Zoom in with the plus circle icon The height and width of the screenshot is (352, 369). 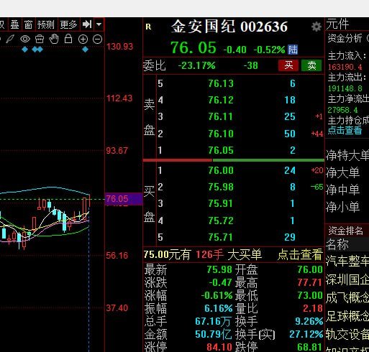pyautogui.click(x=83, y=40)
